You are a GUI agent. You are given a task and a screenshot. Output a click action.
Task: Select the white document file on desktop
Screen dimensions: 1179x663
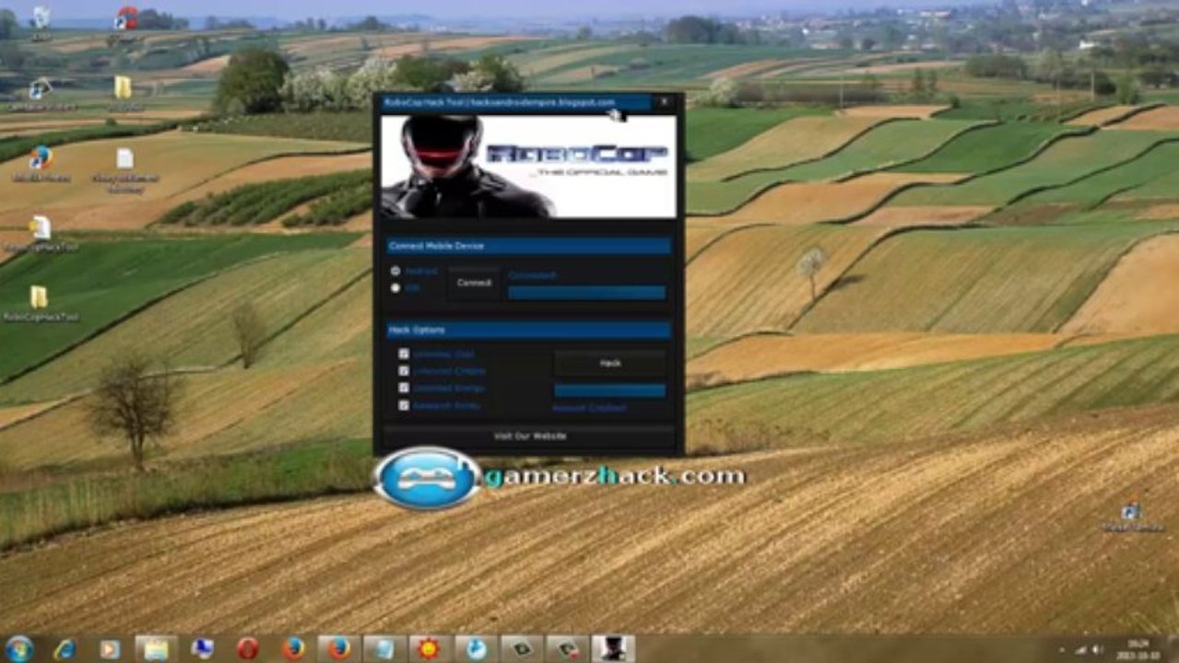[x=124, y=169]
